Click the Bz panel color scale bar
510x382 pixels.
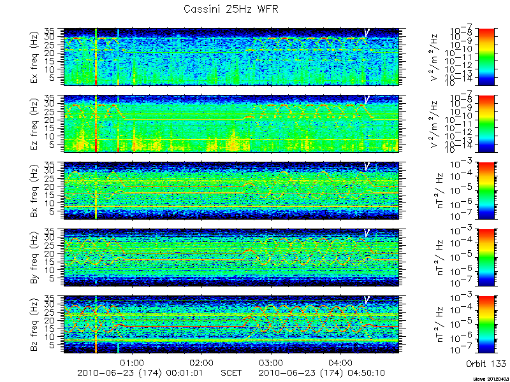point(486,324)
